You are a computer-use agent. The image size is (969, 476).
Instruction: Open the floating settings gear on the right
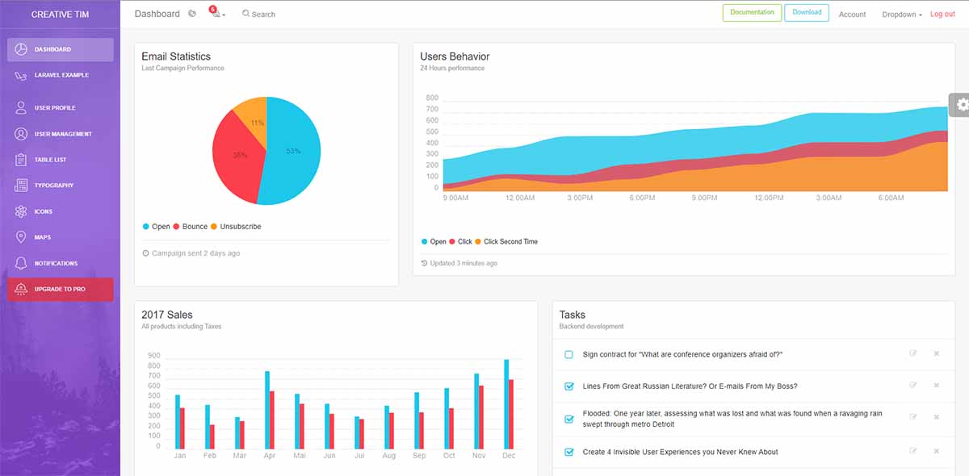coord(961,104)
